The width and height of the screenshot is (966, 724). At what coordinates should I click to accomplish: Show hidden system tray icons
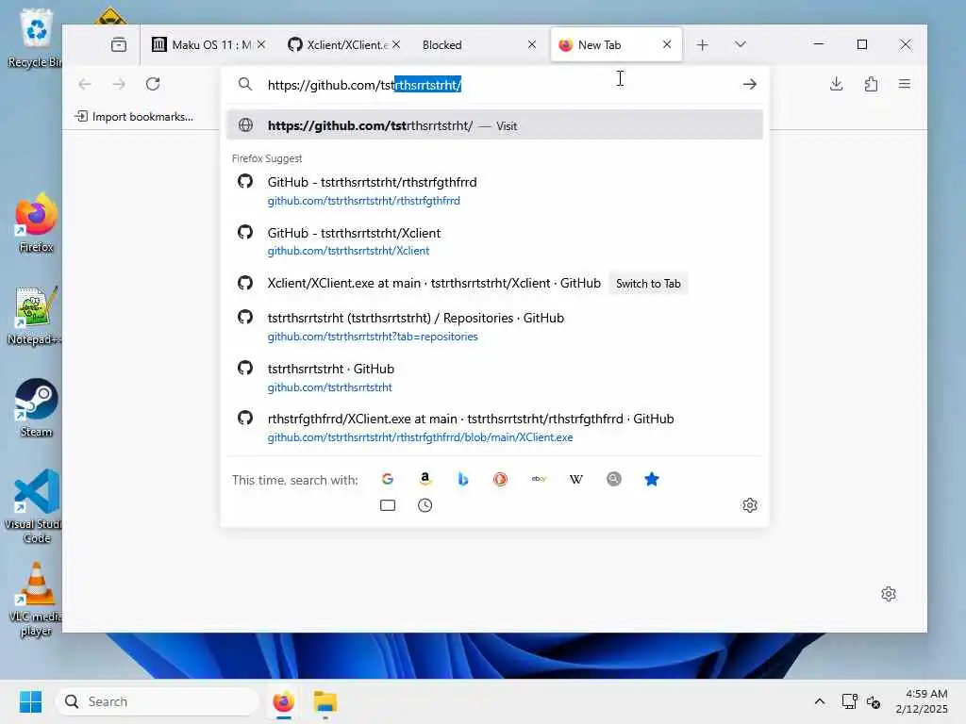pyautogui.click(x=820, y=701)
